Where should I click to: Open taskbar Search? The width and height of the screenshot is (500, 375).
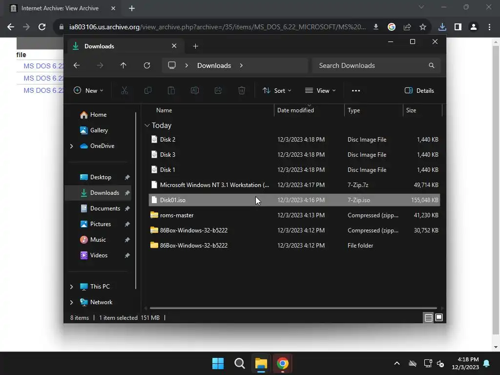coord(239,363)
